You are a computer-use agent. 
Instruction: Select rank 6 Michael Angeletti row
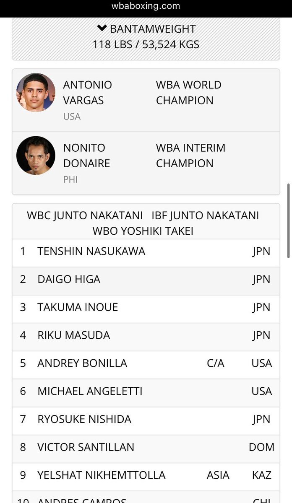(146, 392)
